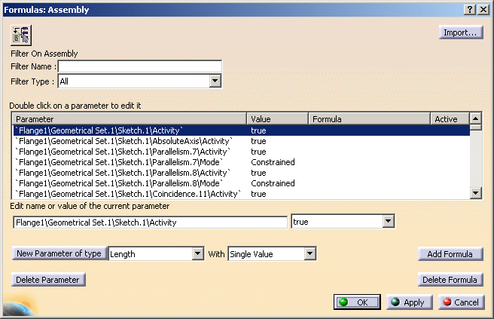Click the Active column header
The image size is (494, 319).
coord(450,119)
